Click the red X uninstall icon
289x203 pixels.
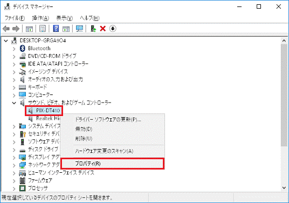103,29
